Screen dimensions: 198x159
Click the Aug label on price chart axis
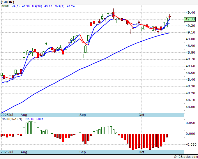[24, 115]
